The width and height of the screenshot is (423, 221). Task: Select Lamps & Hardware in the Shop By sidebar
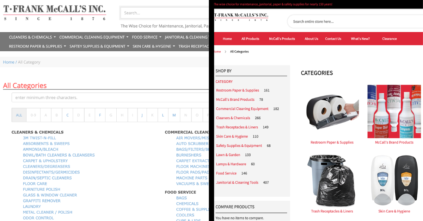click(x=231, y=164)
